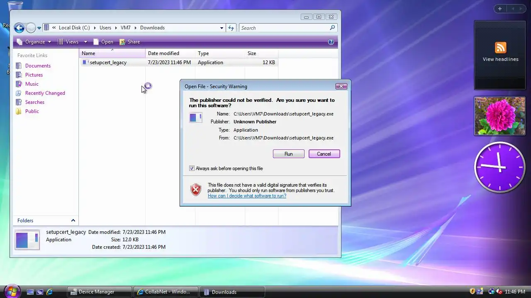531x298 pixels.
Task: Click the sidebar next-page gadget arrow
Action: click(x=521, y=9)
